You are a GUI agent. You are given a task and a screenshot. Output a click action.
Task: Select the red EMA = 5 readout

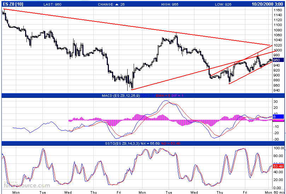coord(163,95)
